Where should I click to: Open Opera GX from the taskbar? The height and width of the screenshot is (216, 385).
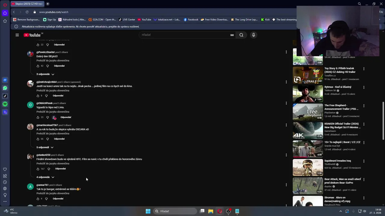(x=220, y=211)
